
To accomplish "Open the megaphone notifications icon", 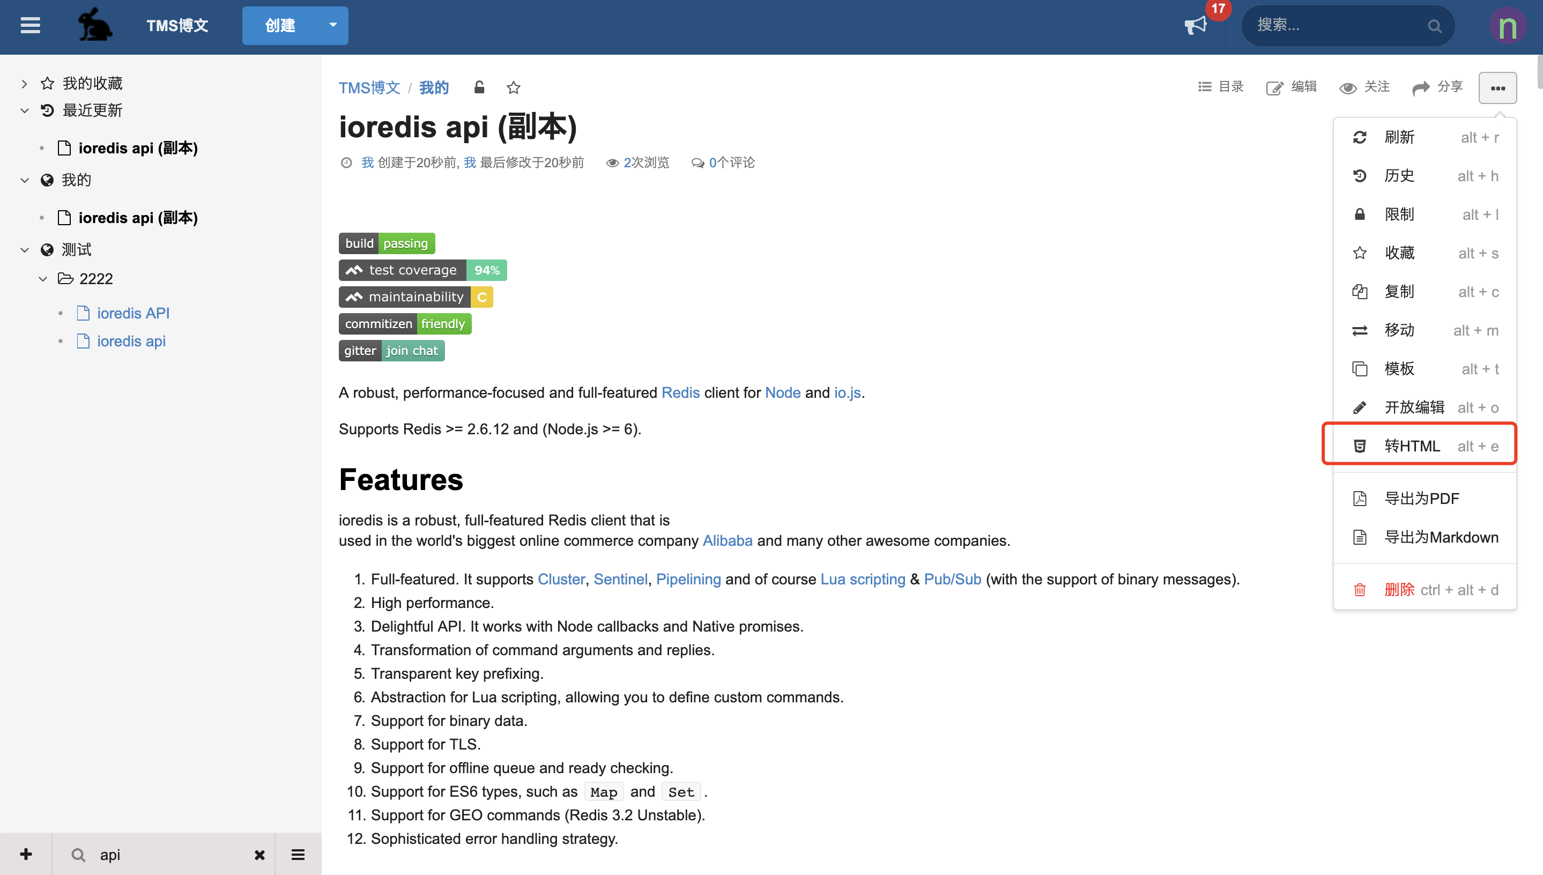I will tap(1196, 26).
